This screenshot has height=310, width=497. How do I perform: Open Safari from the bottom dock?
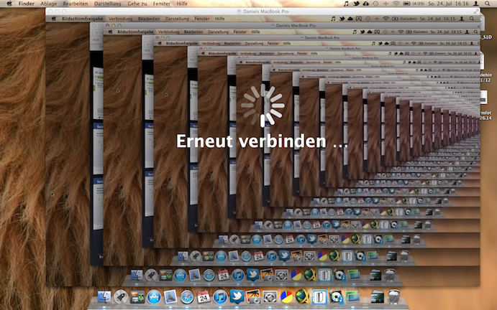187,297
